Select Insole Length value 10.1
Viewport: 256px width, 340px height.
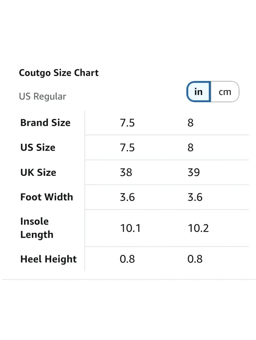pyautogui.click(x=130, y=228)
